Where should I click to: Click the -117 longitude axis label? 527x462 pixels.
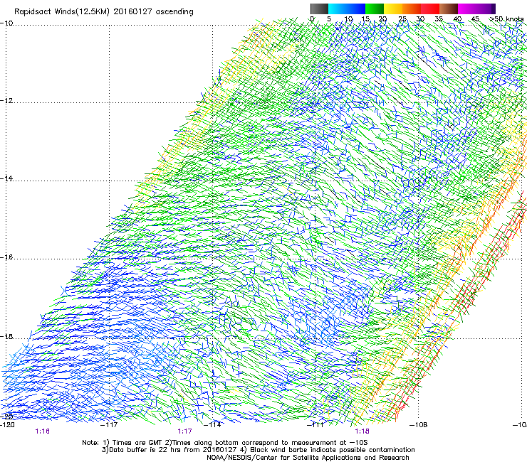(109, 424)
